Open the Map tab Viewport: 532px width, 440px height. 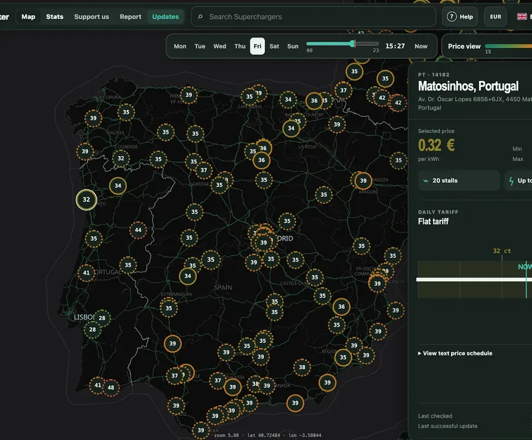pyautogui.click(x=28, y=17)
